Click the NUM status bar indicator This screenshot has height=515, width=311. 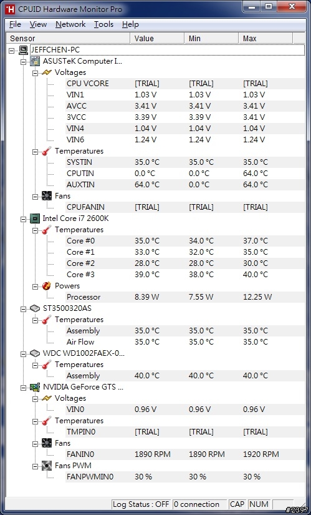(259, 504)
